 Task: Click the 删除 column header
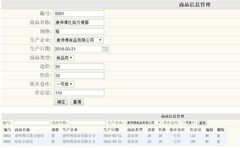(x=221, y=130)
